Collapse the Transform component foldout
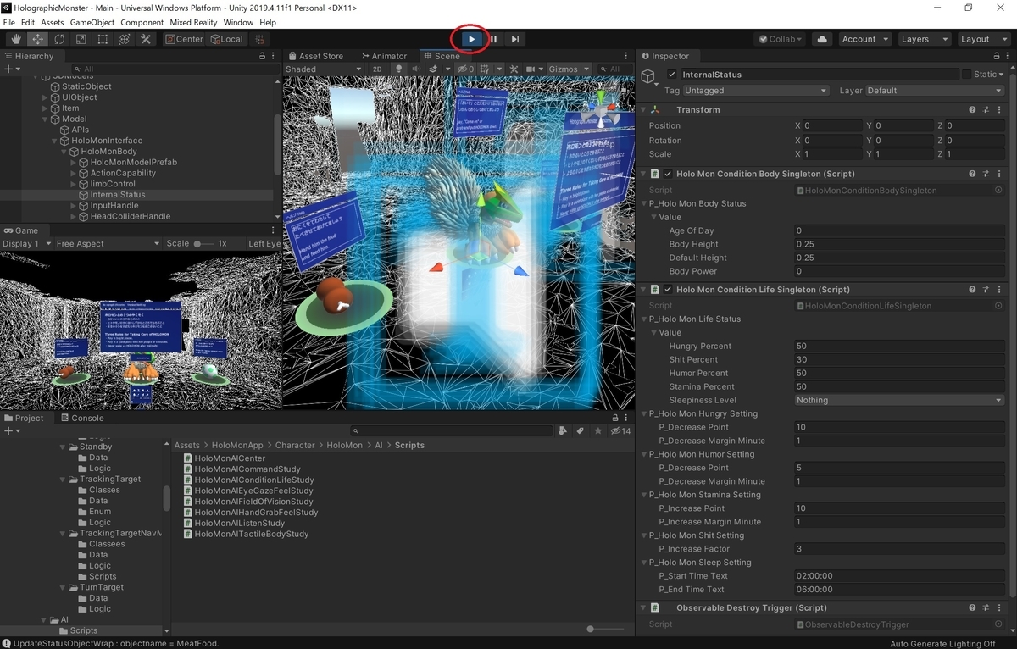 tap(642, 109)
